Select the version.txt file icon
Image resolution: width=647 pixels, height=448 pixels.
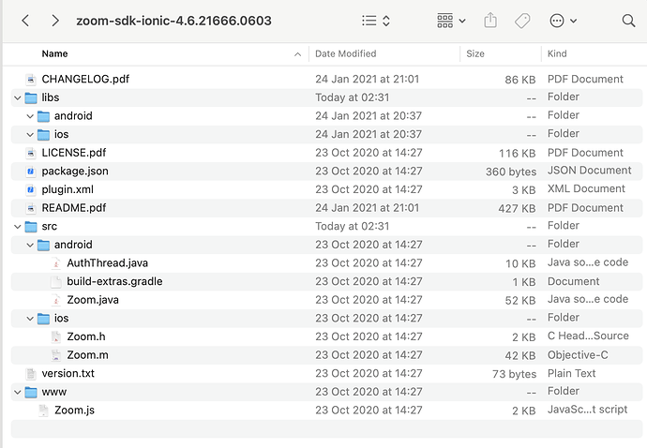click(31, 374)
